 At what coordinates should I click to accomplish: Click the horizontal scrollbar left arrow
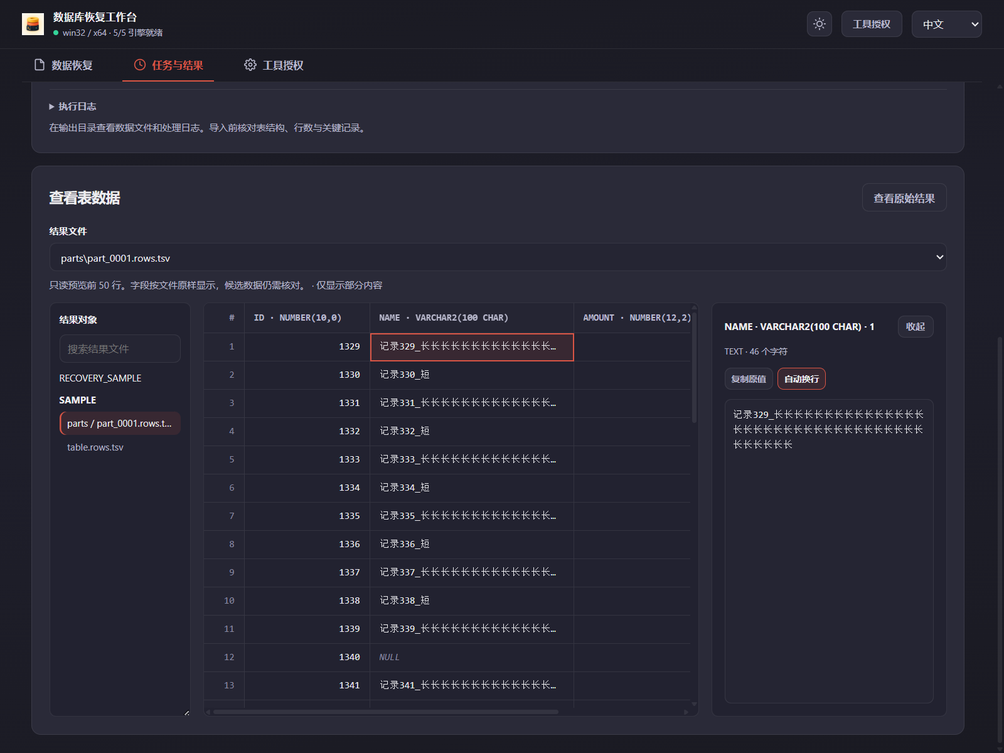208,712
